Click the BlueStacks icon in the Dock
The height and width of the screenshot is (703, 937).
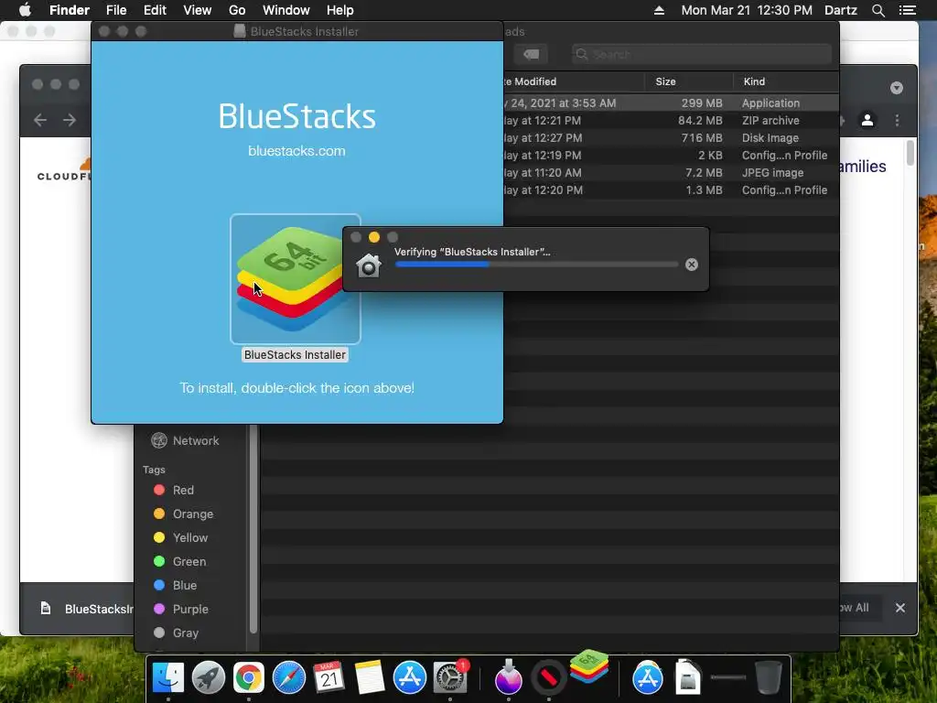[589, 666]
